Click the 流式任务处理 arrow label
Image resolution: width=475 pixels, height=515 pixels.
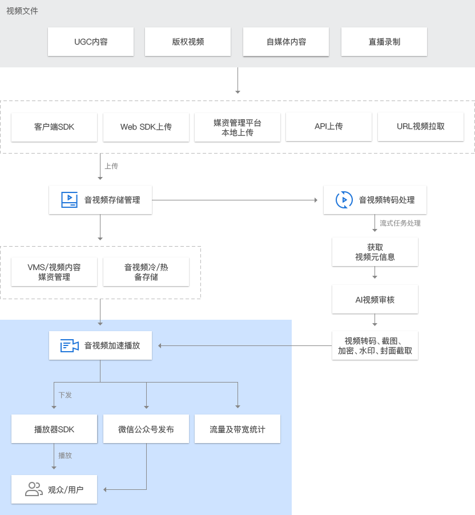[x=400, y=223]
